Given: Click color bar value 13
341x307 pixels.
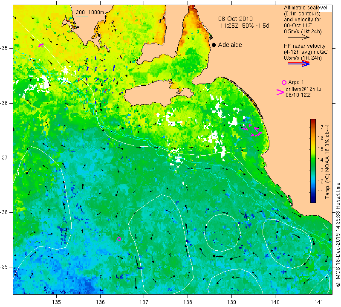Looking at the screenshot, I should [x=321, y=171].
